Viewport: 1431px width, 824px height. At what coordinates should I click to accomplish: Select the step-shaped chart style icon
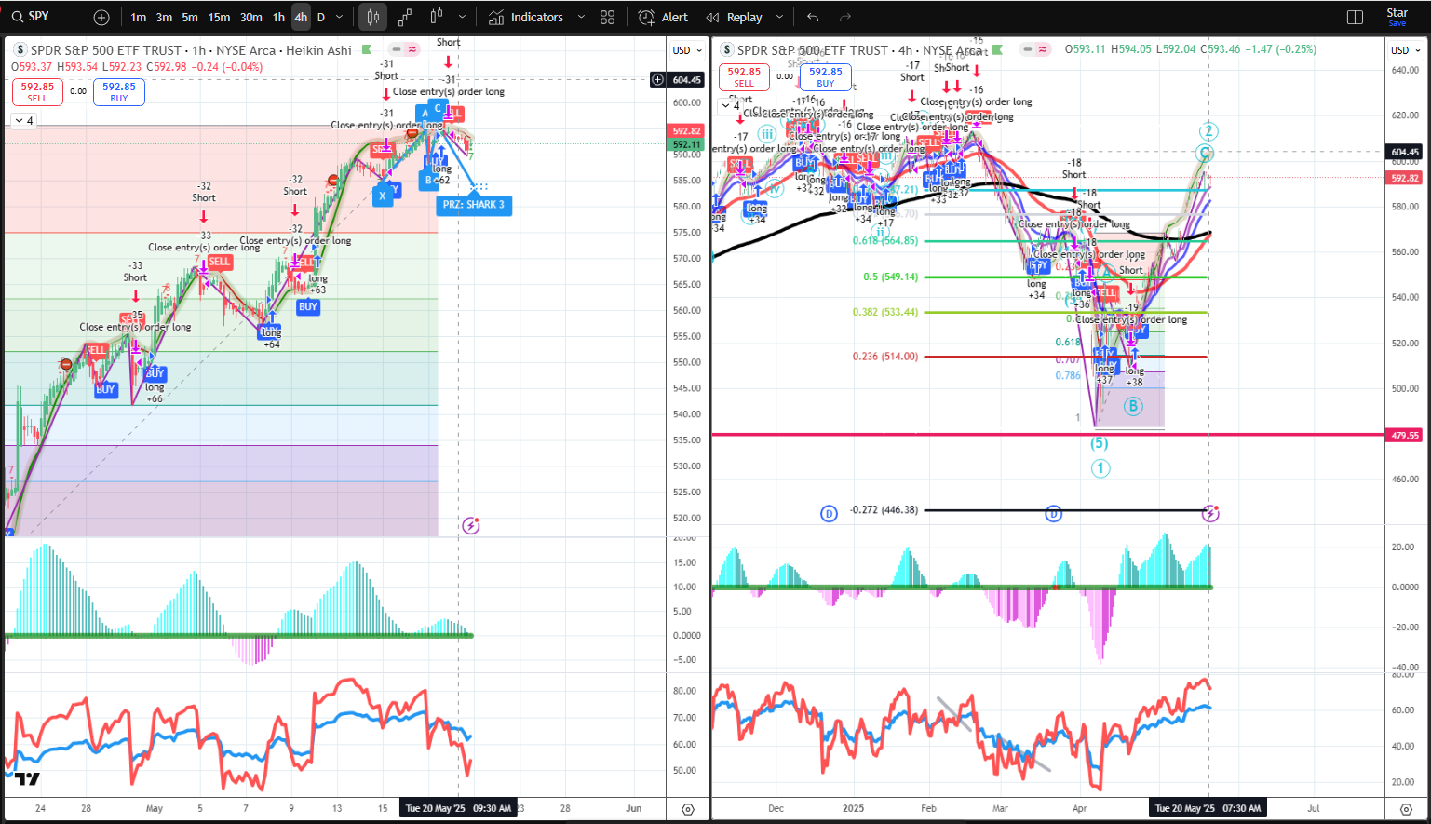[x=405, y=17]
